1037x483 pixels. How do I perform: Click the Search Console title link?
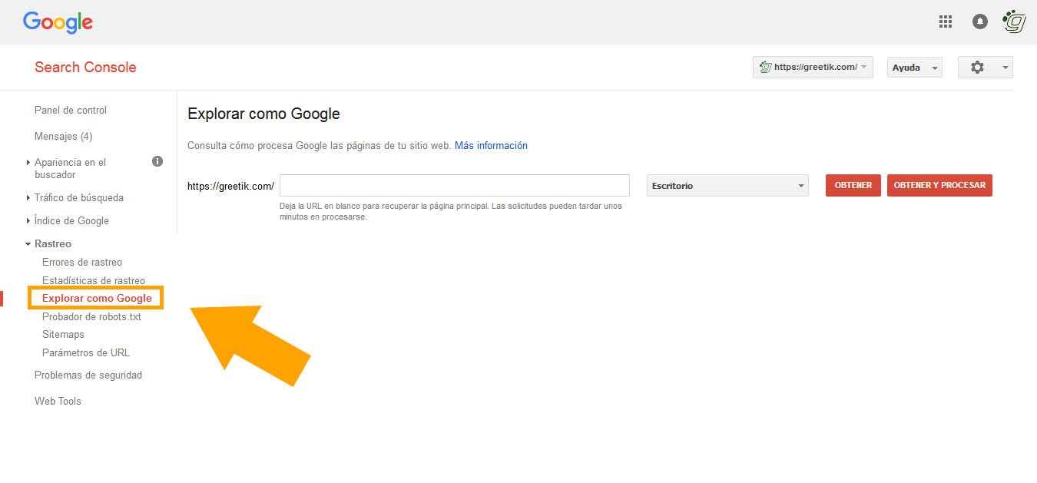point(85,67)
